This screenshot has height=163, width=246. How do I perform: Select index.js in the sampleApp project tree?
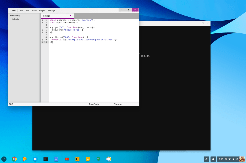tap(15, 19)
